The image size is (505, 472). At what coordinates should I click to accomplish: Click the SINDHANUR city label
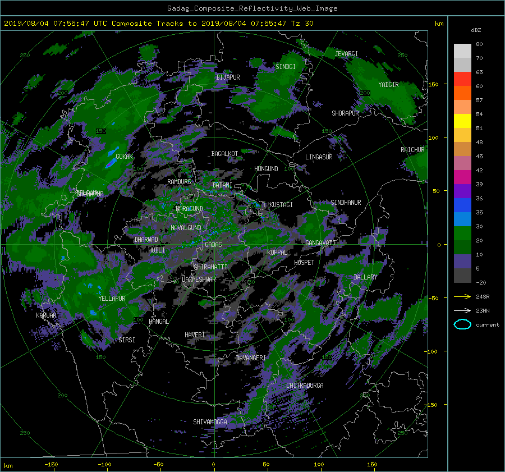[346, 203]
